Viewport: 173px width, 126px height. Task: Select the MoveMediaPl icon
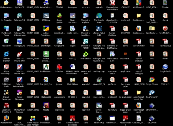tap(165, 28)
